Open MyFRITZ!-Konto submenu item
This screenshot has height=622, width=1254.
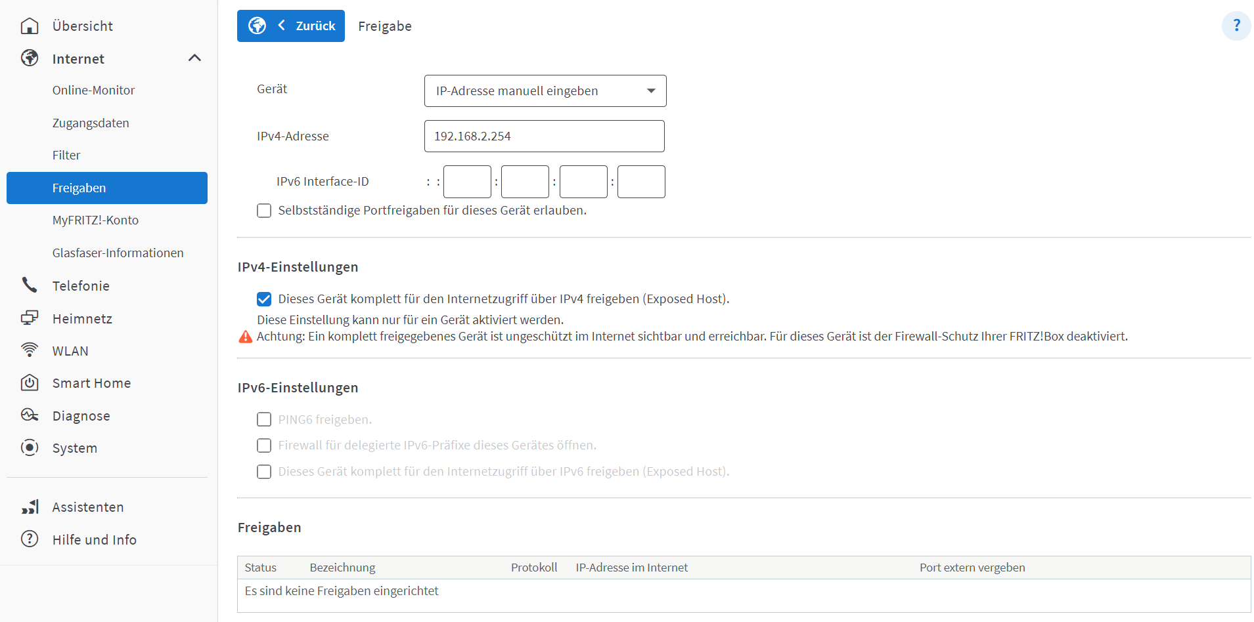(x=95, y=220)
